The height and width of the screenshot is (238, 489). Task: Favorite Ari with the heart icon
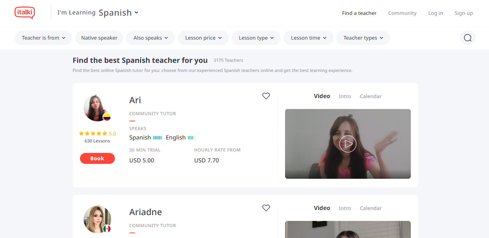[266, 96]
